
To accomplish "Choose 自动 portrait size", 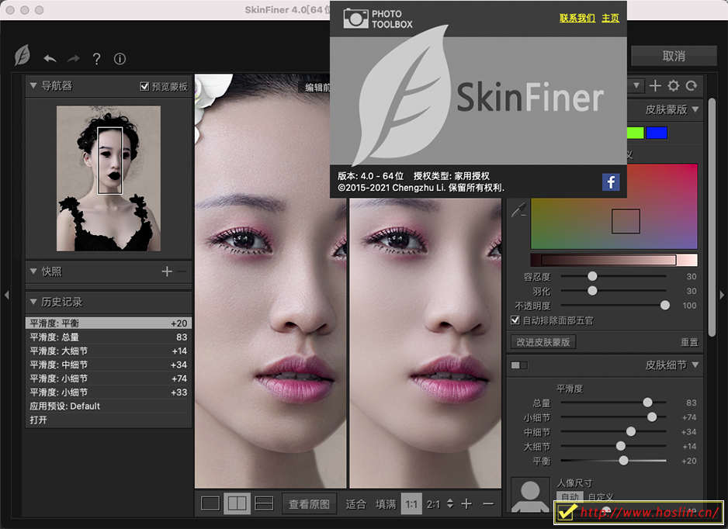I will point(570,497).
